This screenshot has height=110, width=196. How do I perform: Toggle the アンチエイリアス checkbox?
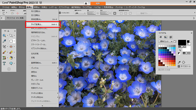(60, 13)
